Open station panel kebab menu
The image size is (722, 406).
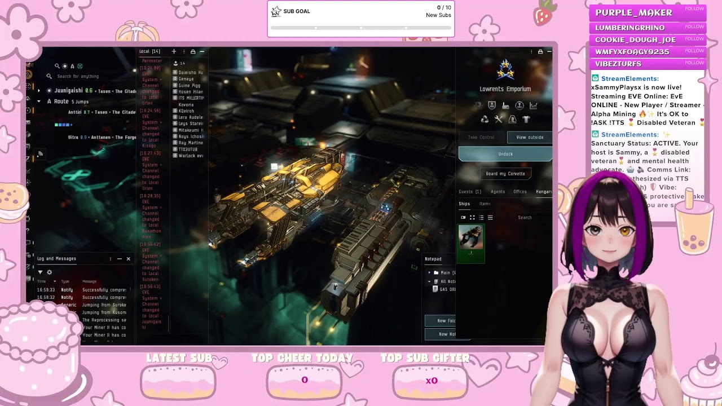tap(531, 51)
